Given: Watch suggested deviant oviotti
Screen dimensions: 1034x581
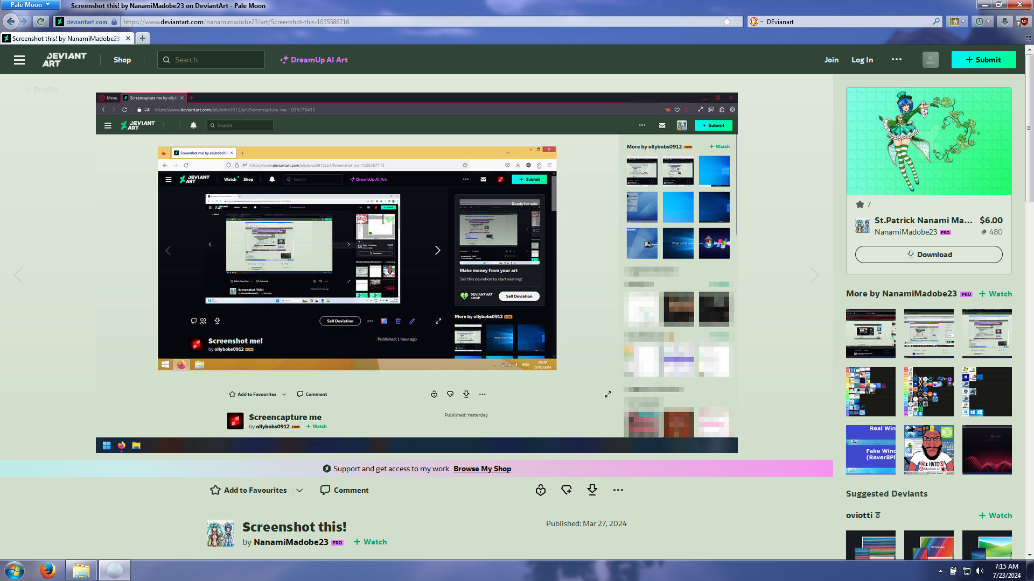Looking at the screenshot, I should pyautogui.click(x=995, y=515).
